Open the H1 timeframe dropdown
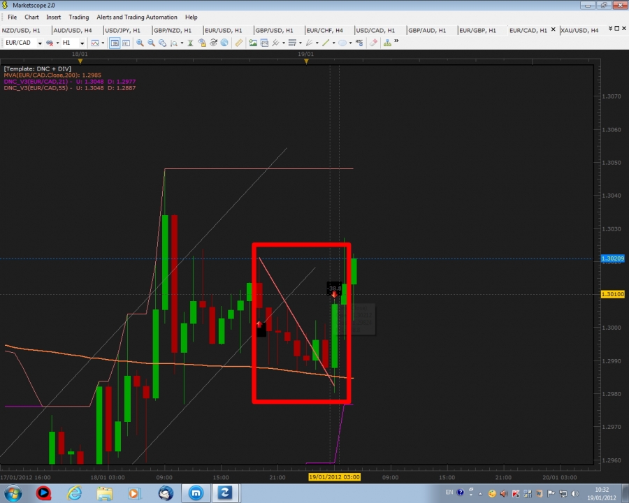The image size is (629, 503). (82, 43)
